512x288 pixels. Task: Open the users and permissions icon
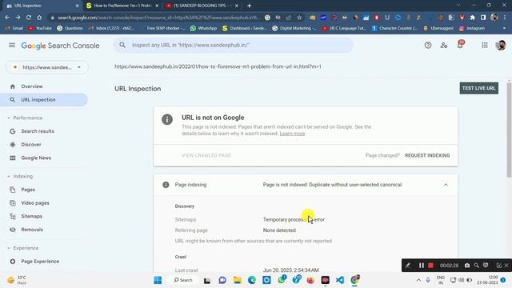click(x=444, y=46)
